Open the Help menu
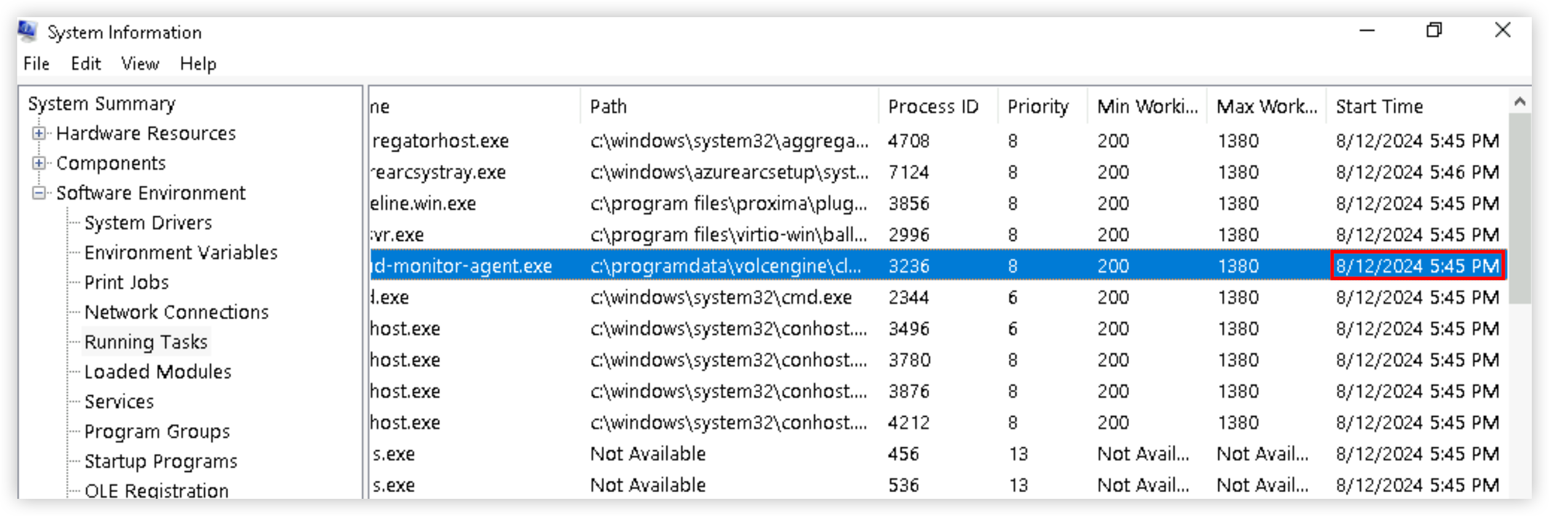This screenshot has width=1549, height=516. coord(197,64)
